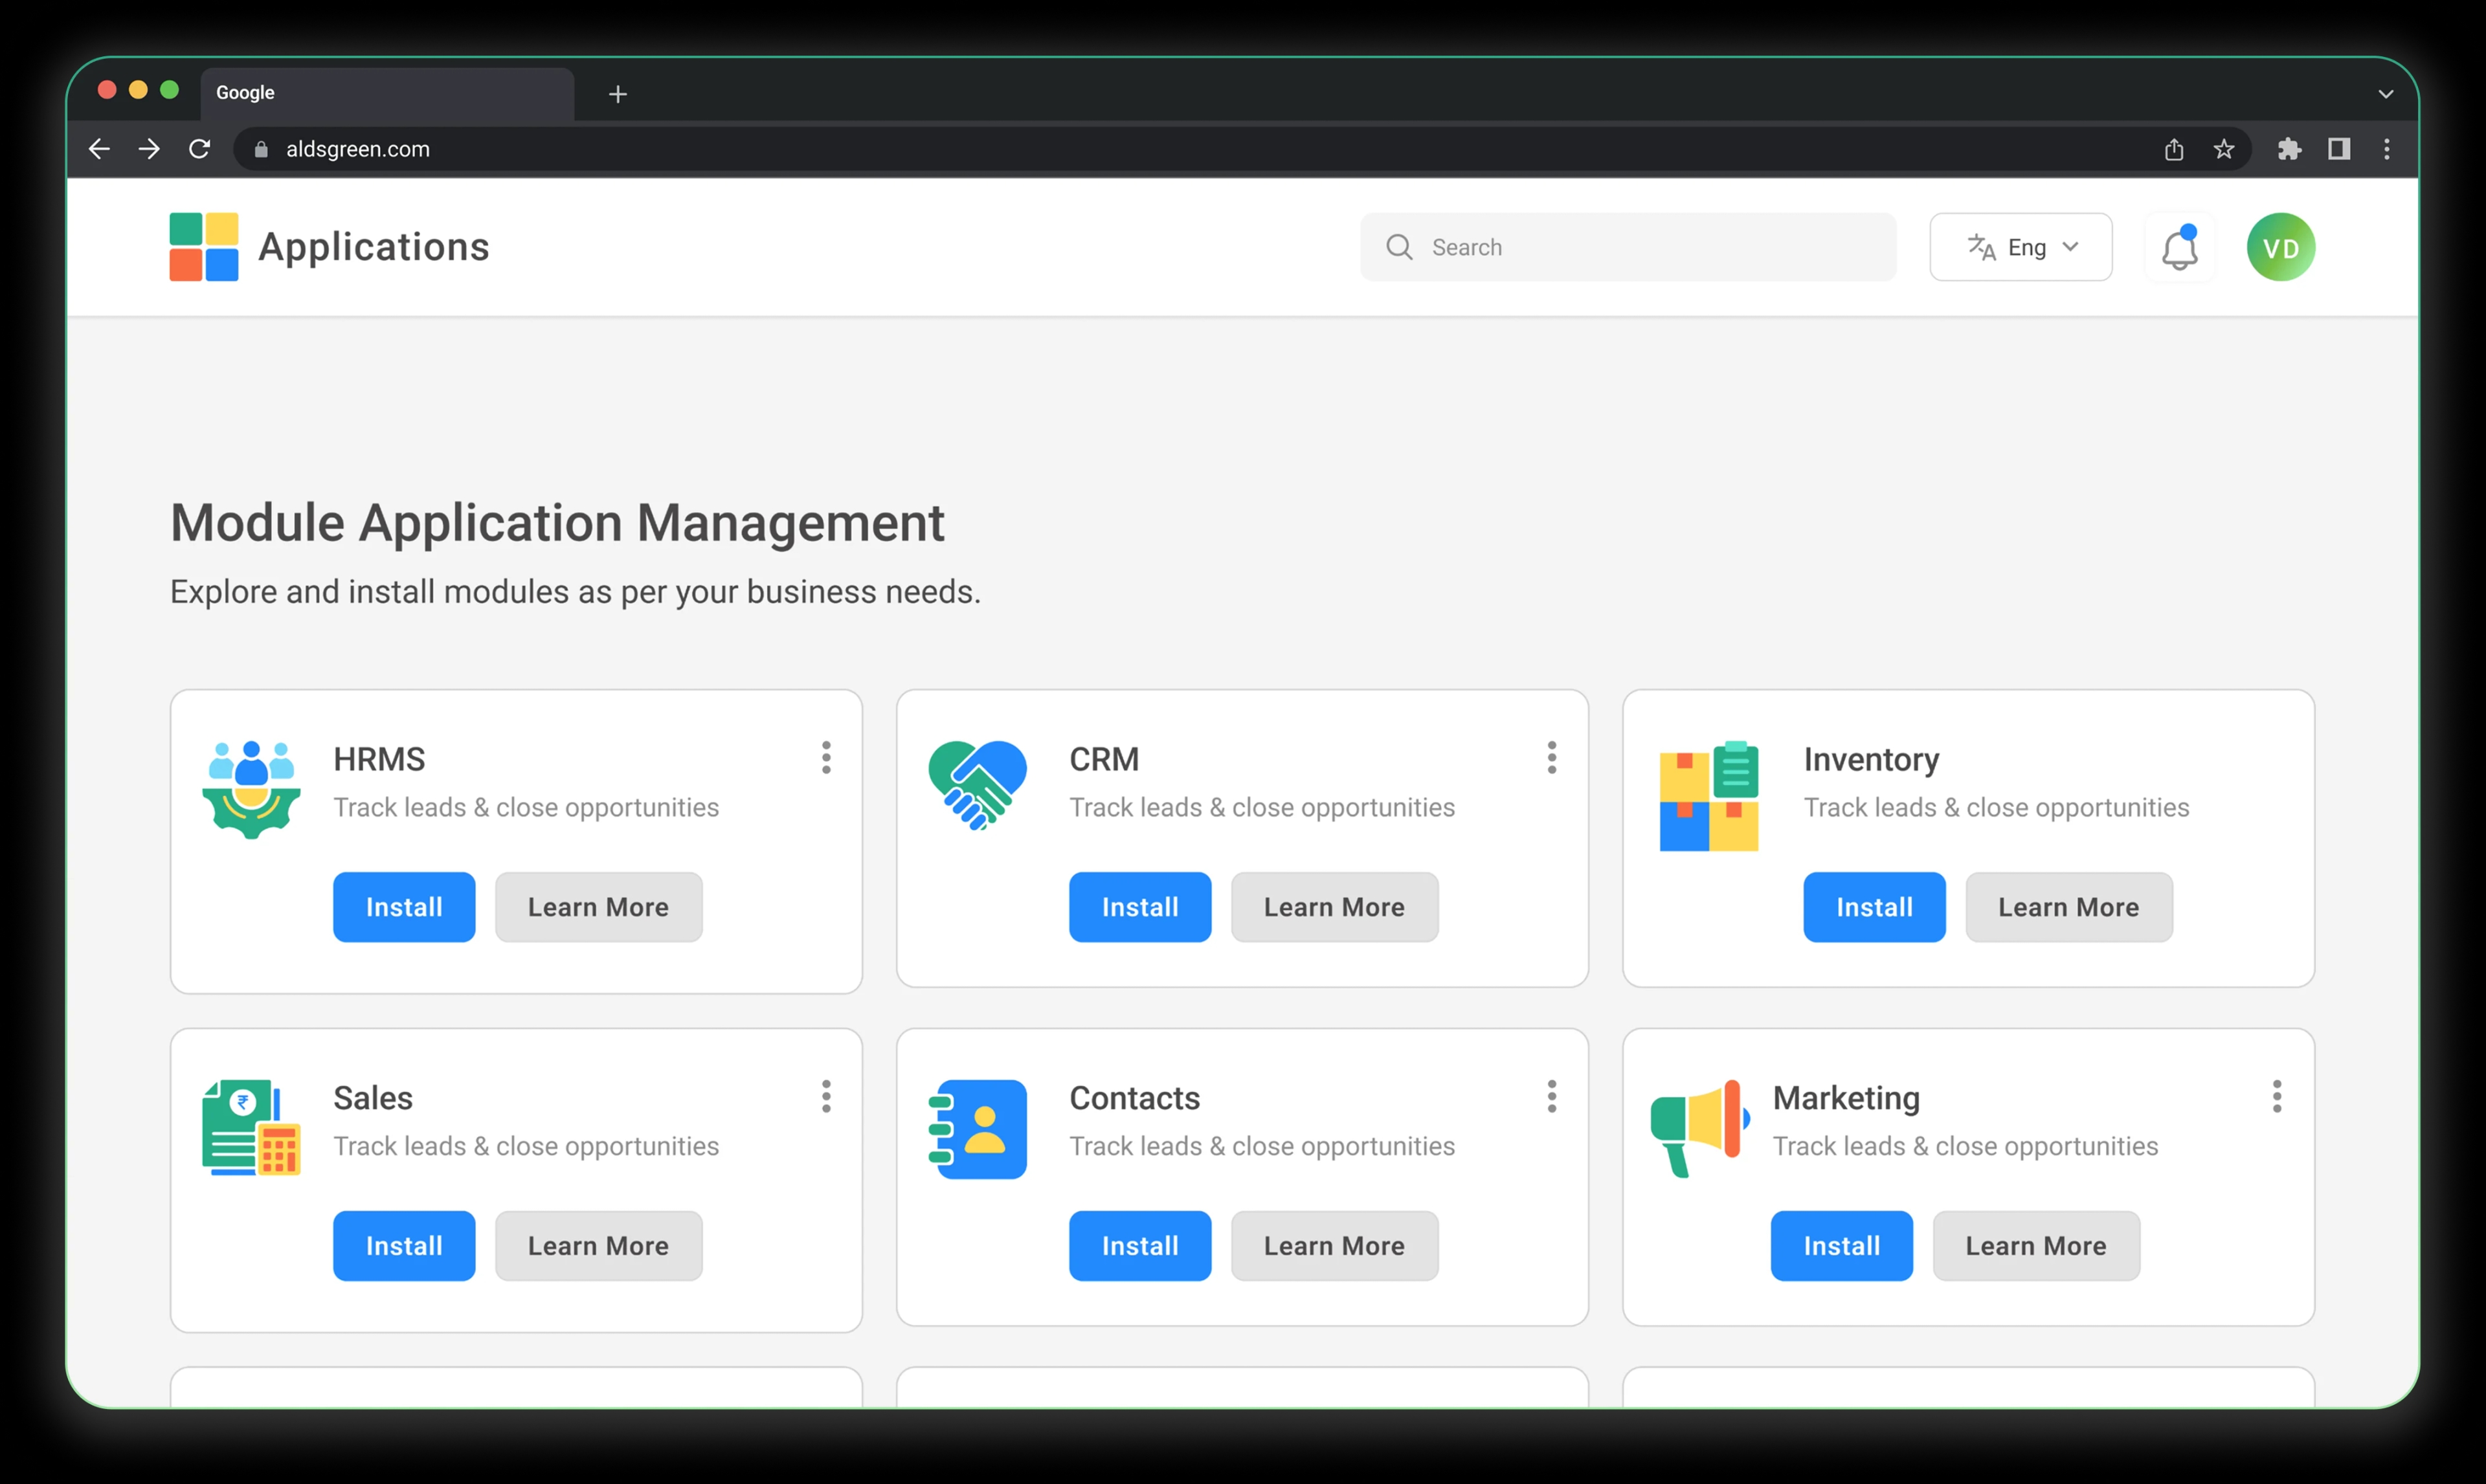Select the Google browser tab

(387, 93)
